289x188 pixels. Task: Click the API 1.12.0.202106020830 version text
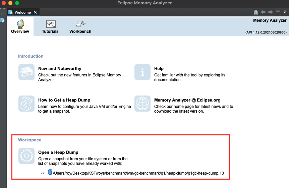coord(266,33)
